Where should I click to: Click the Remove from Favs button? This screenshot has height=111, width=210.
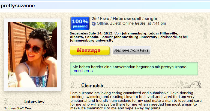(131, 50)
